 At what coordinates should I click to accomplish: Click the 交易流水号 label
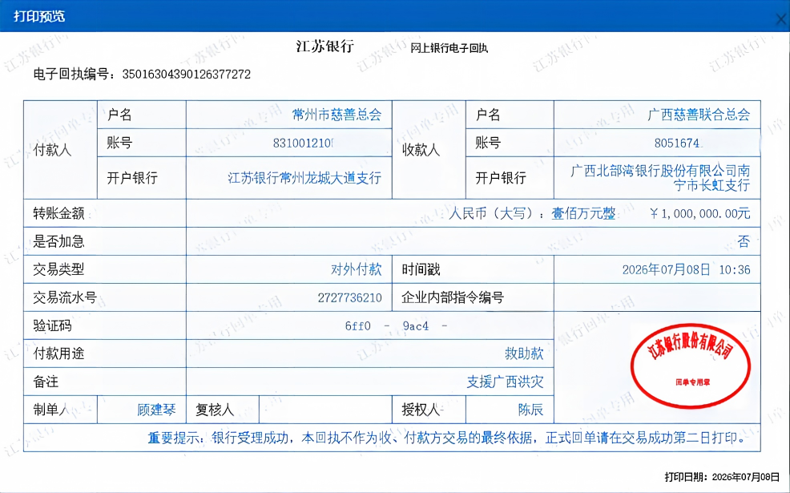click(x=65, y=297)
